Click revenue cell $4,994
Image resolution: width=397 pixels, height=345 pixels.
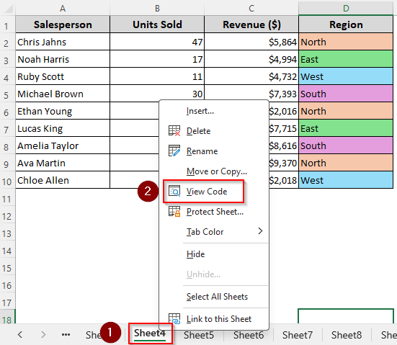251,59
